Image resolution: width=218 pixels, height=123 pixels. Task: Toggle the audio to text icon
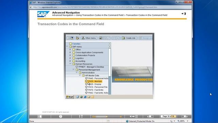[x=134, y=117]
